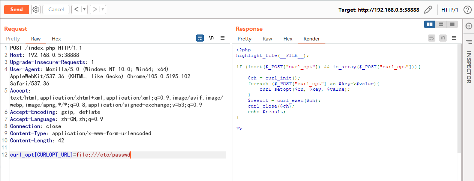Click the Content-Type header line
Image resolution: width=474 pixels, height=181 pixels.
81,133
